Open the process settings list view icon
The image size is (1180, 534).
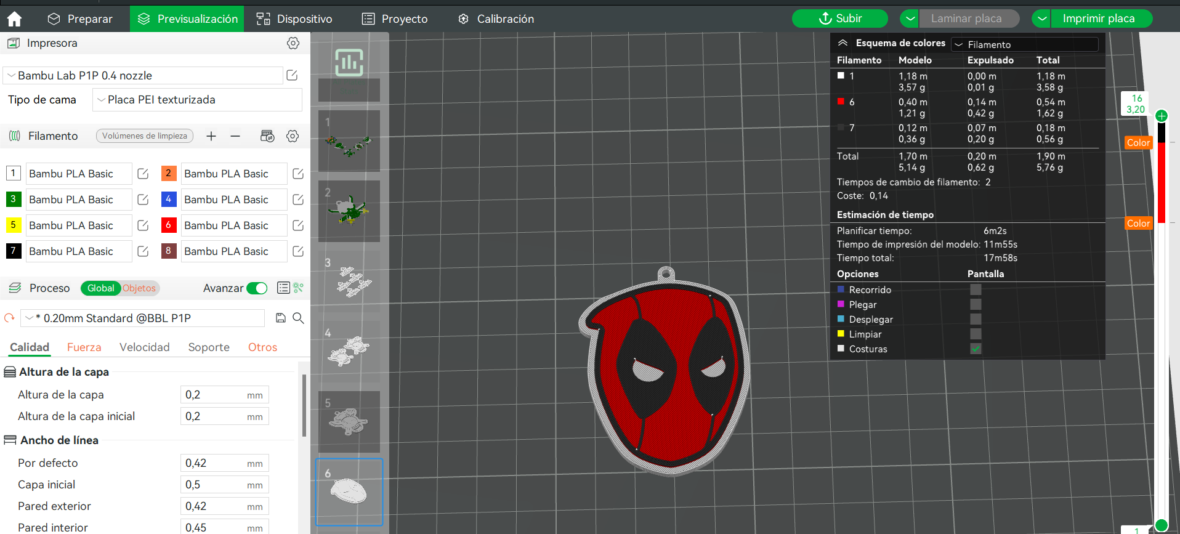click(x=283, y=288)
